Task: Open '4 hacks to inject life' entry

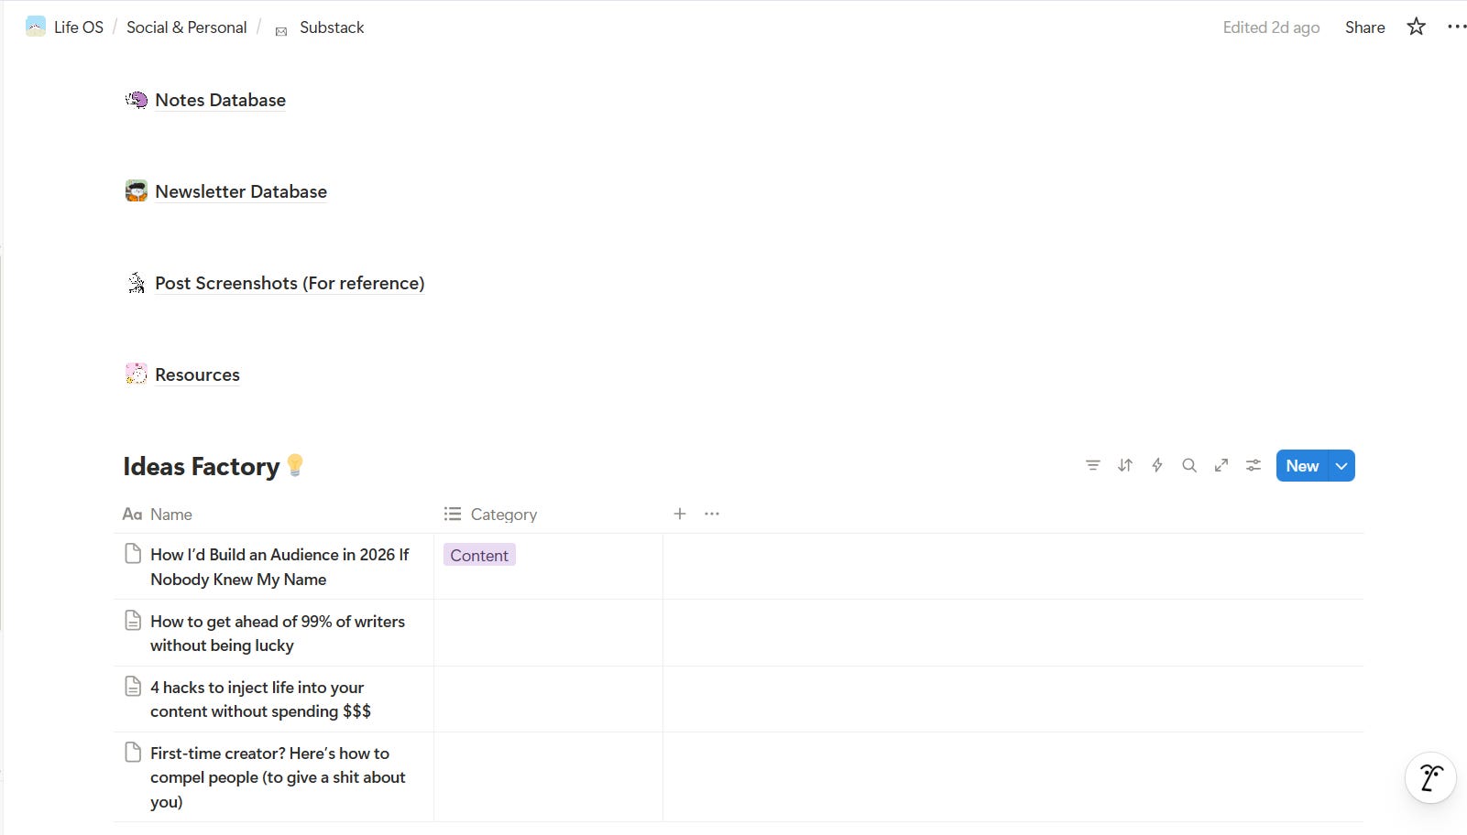Action: click(260, 699)
